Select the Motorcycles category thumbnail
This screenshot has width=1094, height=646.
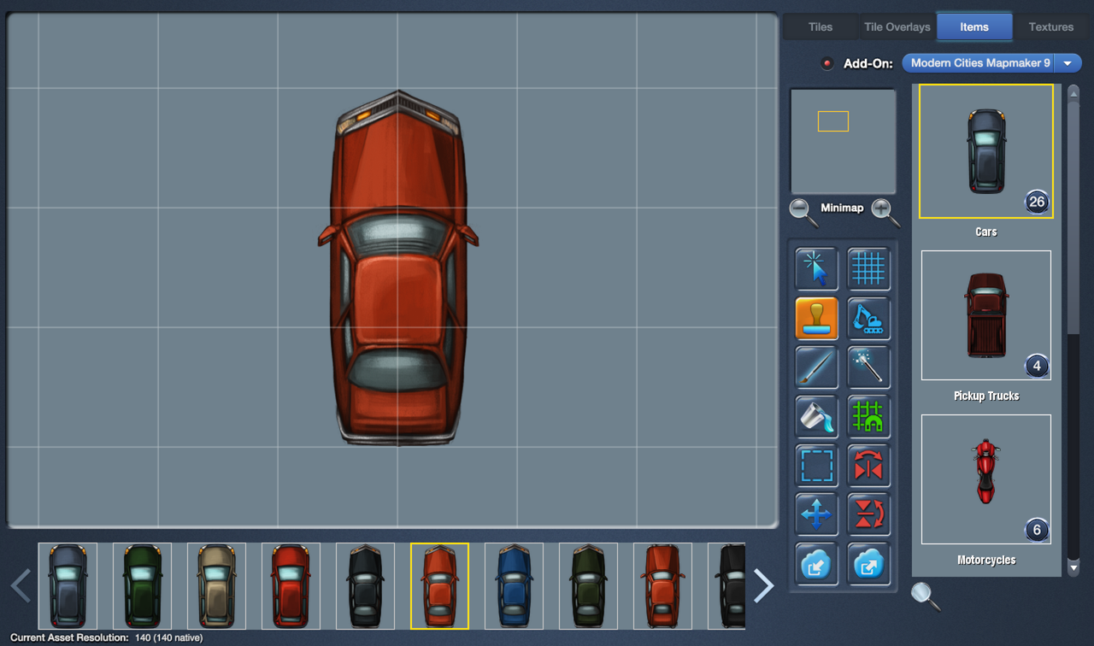click(986, 479)
